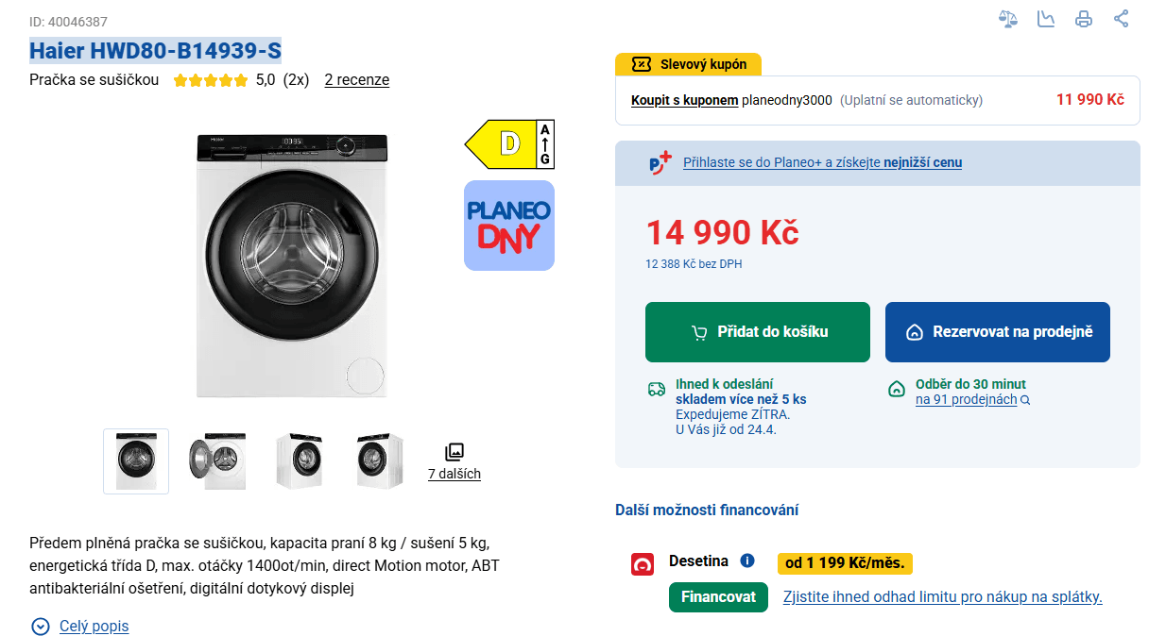Click the main washing machine product image

click(x=292, y=265)
